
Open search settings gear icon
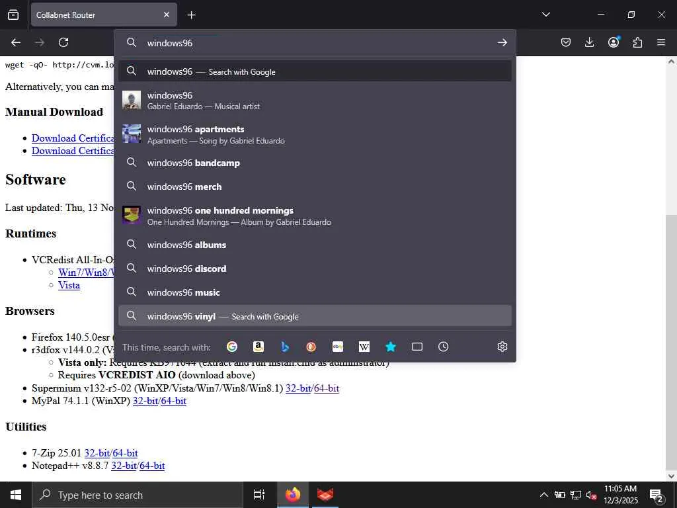(x=502, y=347)
